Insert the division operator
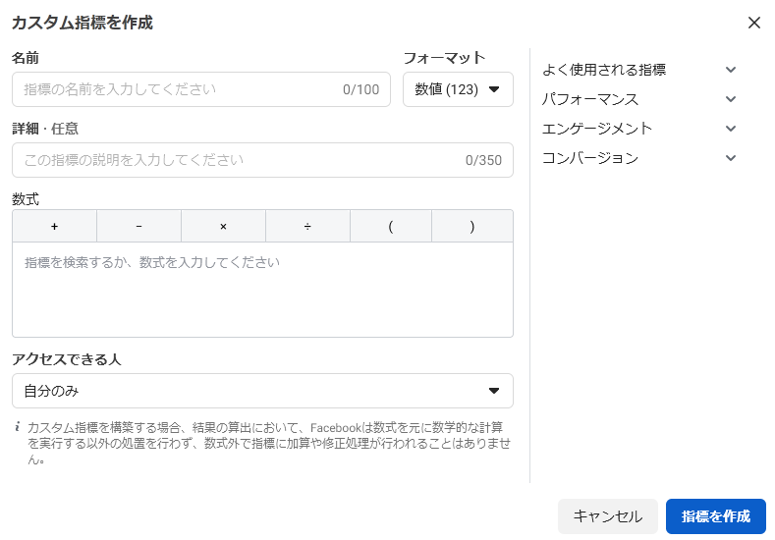 point(307,226)
